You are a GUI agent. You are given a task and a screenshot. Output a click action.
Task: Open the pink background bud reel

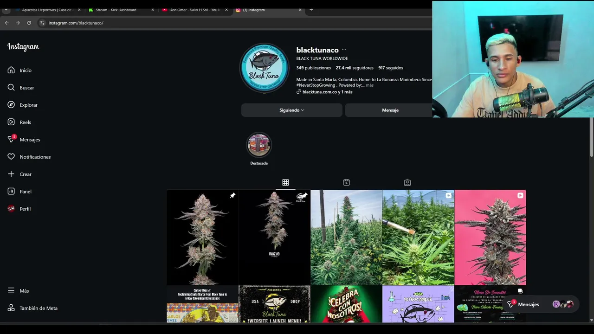(490, 238)
